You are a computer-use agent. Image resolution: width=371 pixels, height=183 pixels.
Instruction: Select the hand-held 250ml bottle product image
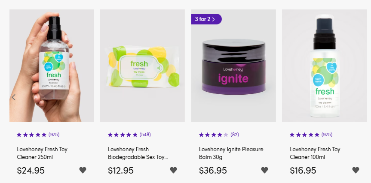pyautogui.click(x=52, y=66)
